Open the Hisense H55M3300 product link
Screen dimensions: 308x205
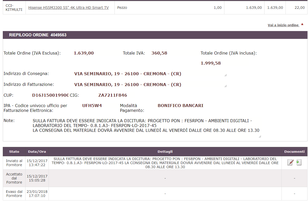[68, 8]
